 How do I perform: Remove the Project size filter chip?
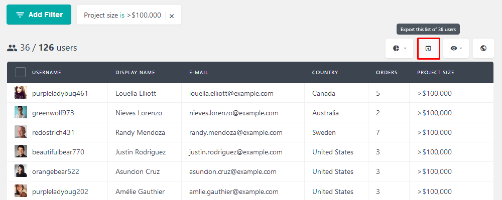(x=172, y=16)
